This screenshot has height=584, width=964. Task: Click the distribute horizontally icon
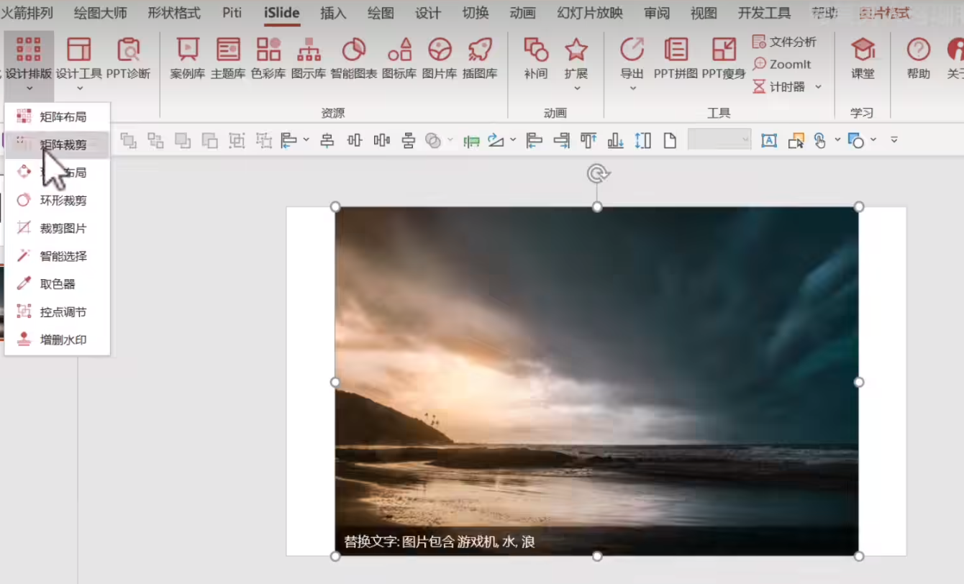381,141
